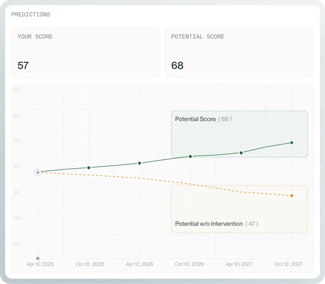Pick the Oct 10, 2027 axis date

click(x=288, y=264)
